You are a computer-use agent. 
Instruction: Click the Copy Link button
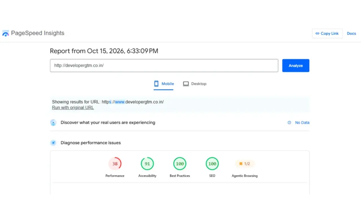click(x=327, y=33)
